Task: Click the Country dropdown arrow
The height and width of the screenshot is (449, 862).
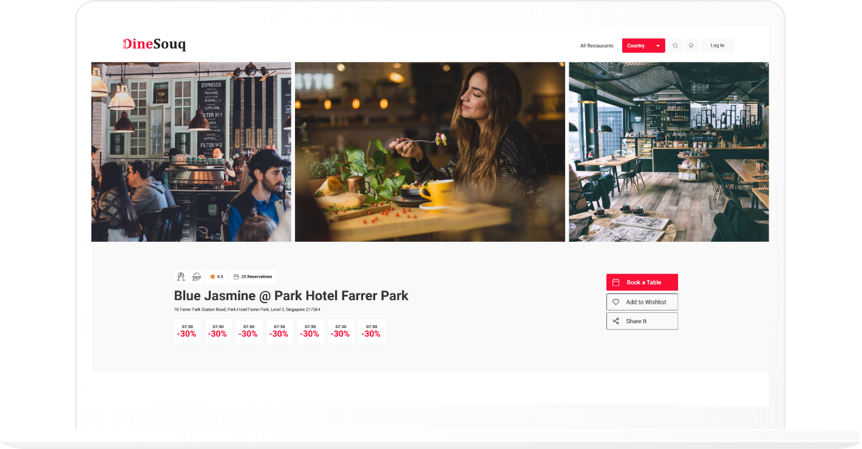Action: [x=657, y=46]
